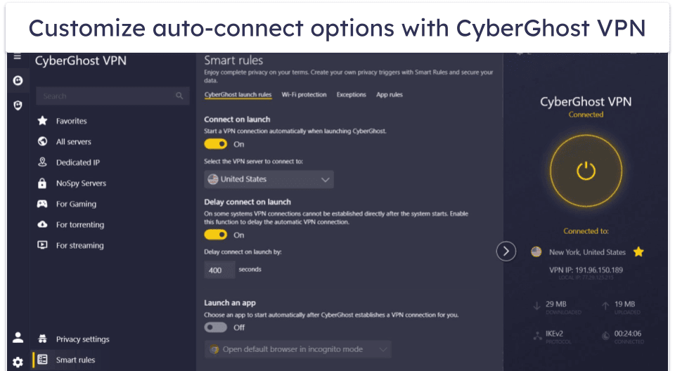This screenshot has height=371, width=675.
Task: Switch to the Wi-Fi protection tab
Action: (x=304, y=94)
